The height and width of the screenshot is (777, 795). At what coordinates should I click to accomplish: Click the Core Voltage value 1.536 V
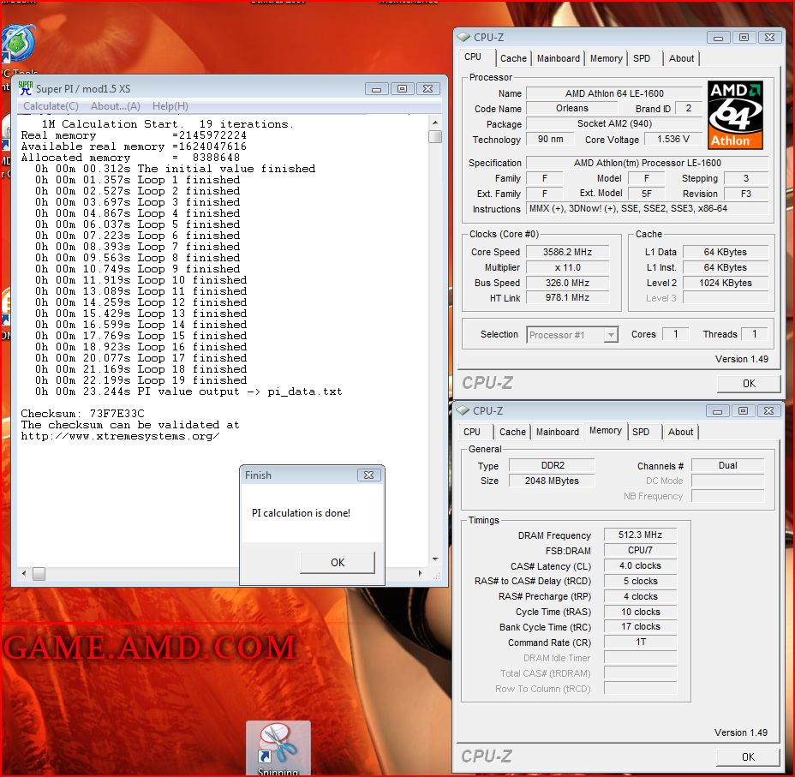click(672, 139)
